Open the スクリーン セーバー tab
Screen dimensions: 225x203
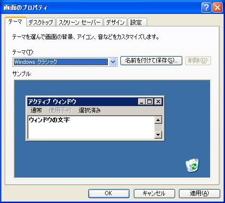pos(80,22)
